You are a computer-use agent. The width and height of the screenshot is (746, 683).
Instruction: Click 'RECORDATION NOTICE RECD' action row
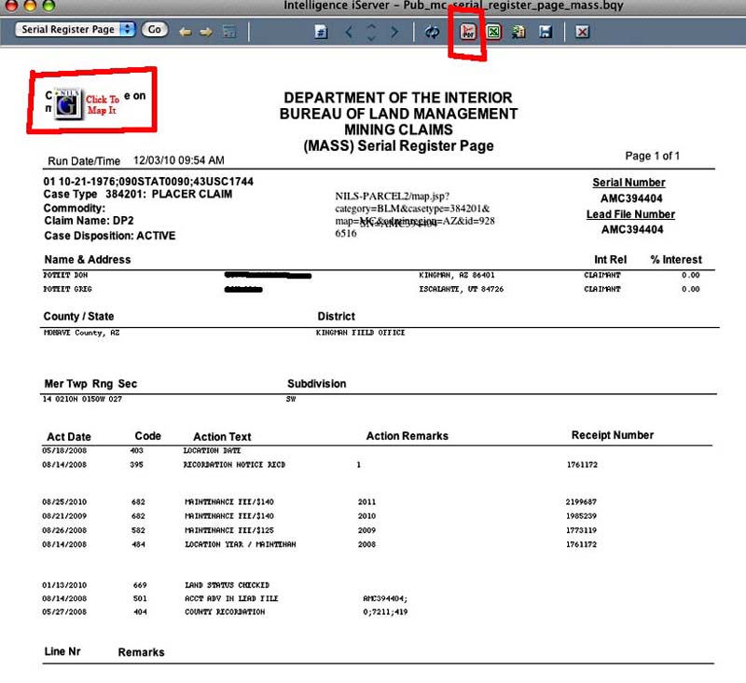pos(235,465)
